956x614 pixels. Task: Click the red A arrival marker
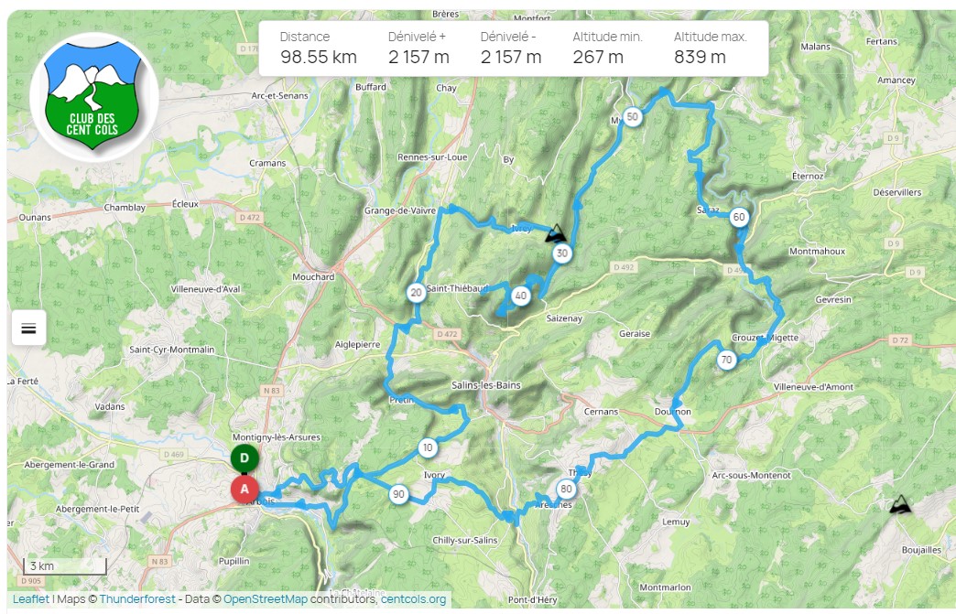244,489
